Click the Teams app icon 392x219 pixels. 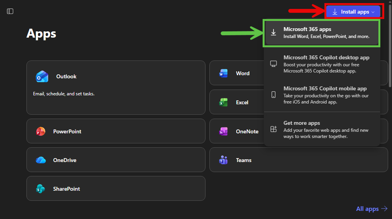pos(223,160)
